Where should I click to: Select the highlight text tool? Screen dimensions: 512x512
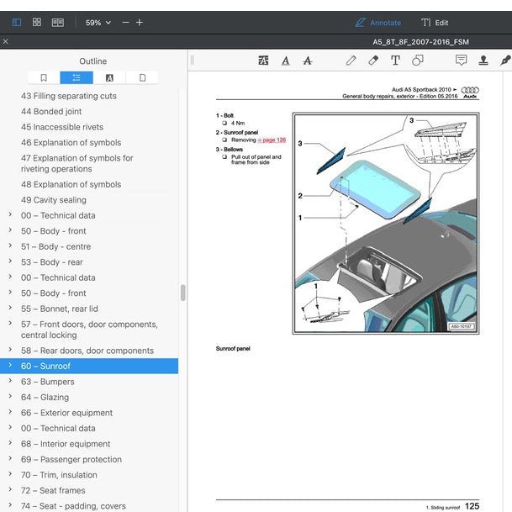[x=263, y=61]
